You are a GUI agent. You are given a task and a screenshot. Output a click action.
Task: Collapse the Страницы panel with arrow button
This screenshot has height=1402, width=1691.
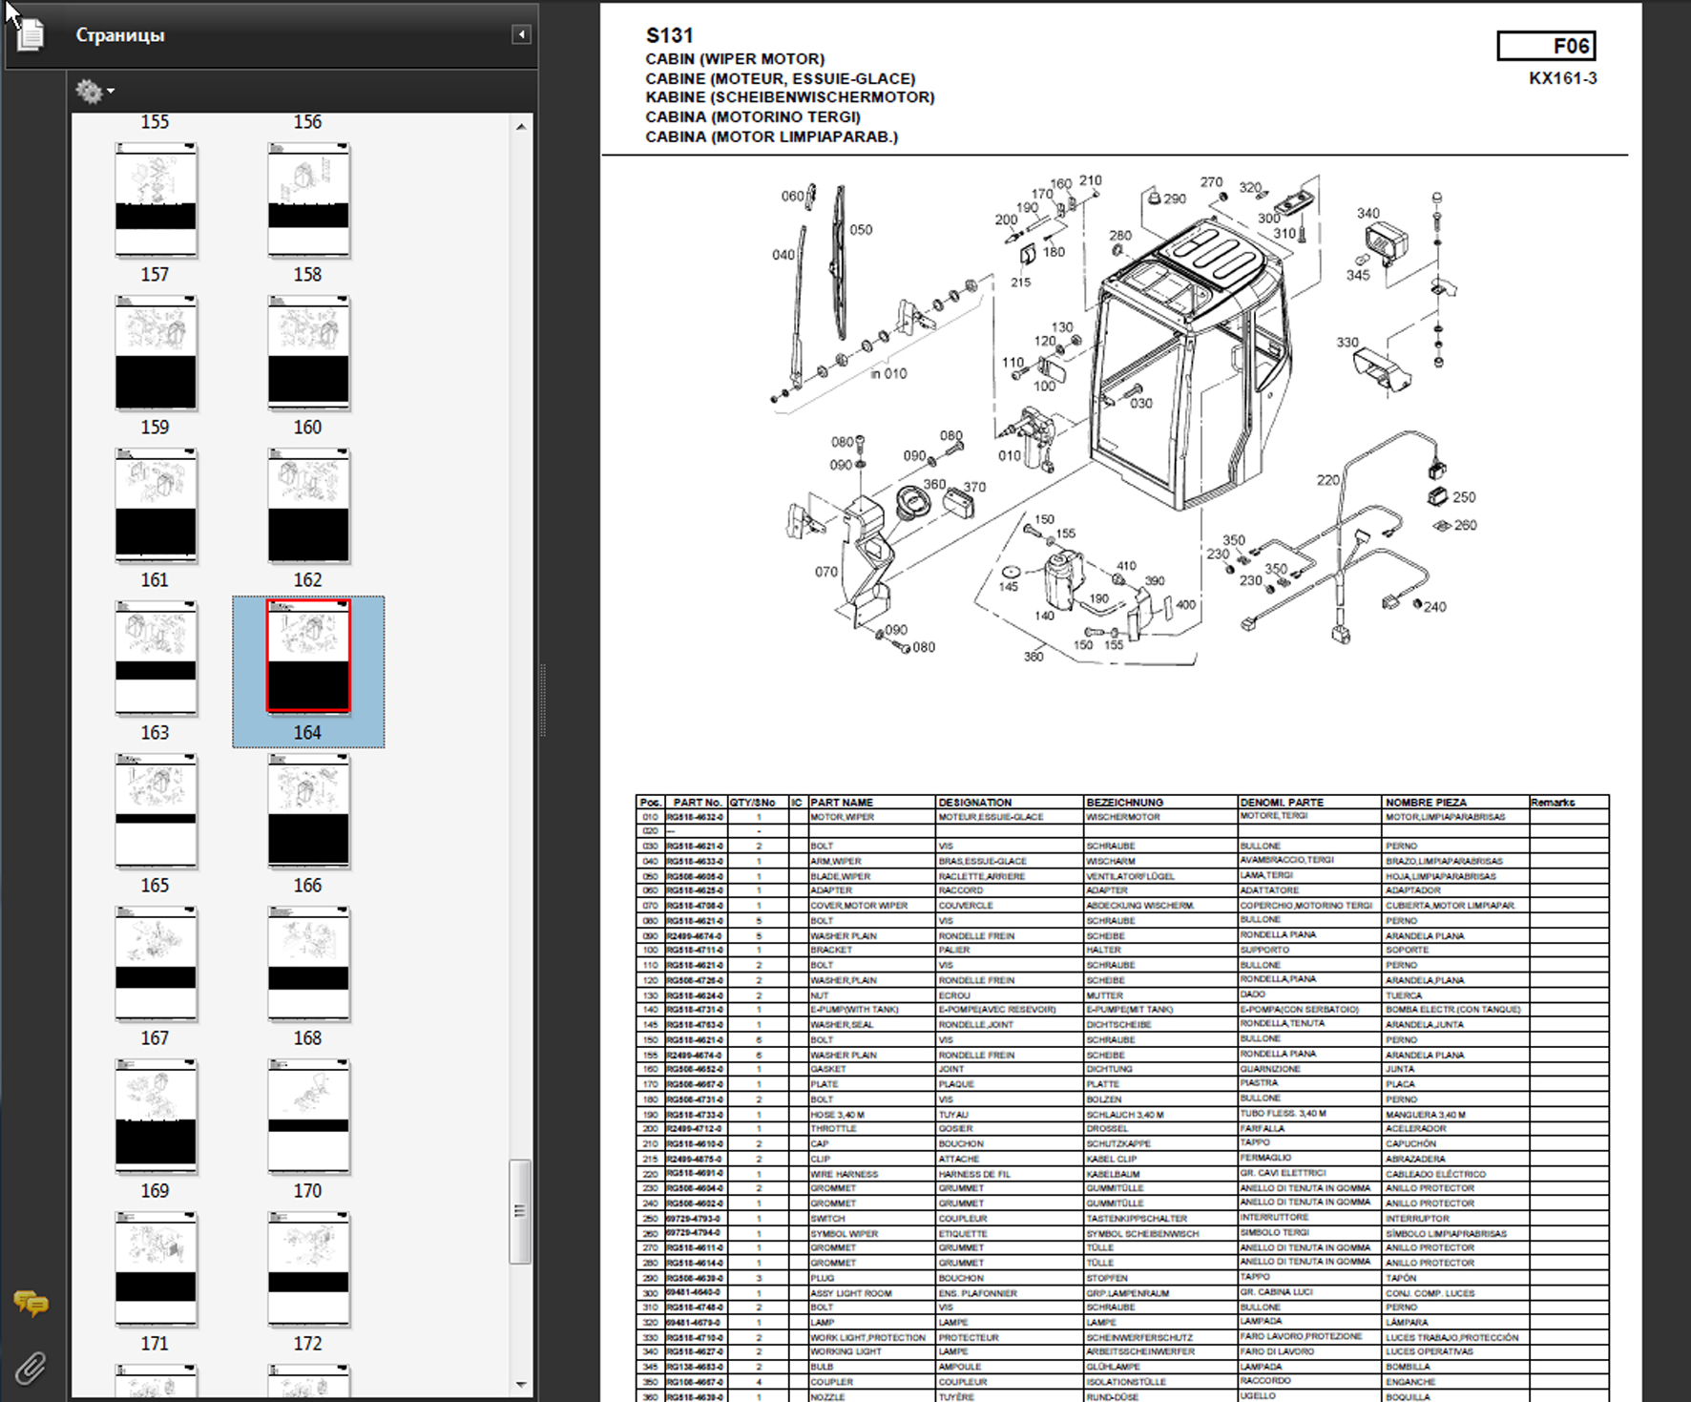tap(521, 35)
